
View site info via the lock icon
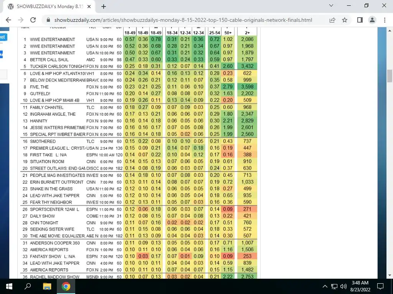coord(48,20)
